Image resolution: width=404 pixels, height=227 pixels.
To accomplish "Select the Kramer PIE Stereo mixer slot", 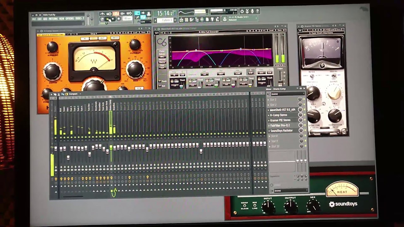I will point(284,120).
